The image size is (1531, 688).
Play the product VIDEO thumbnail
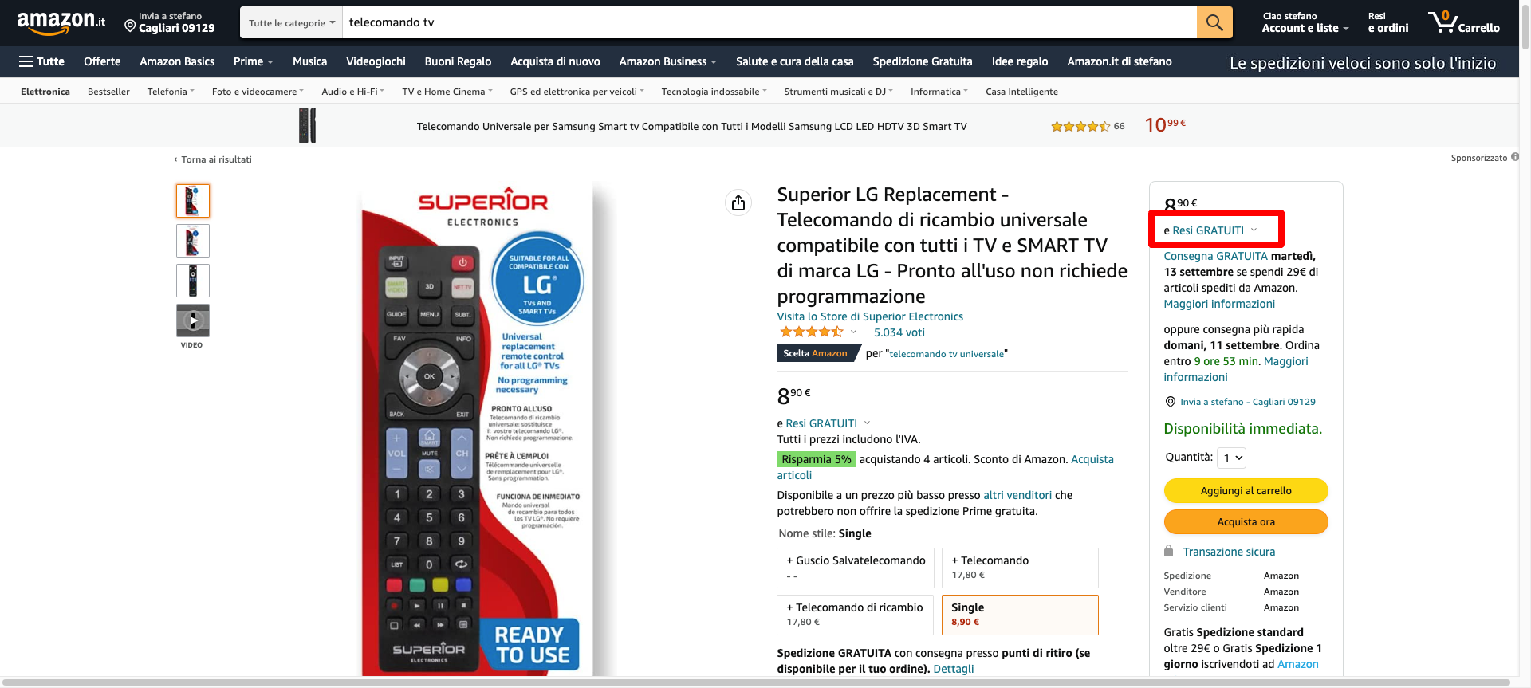click(193, 320)
